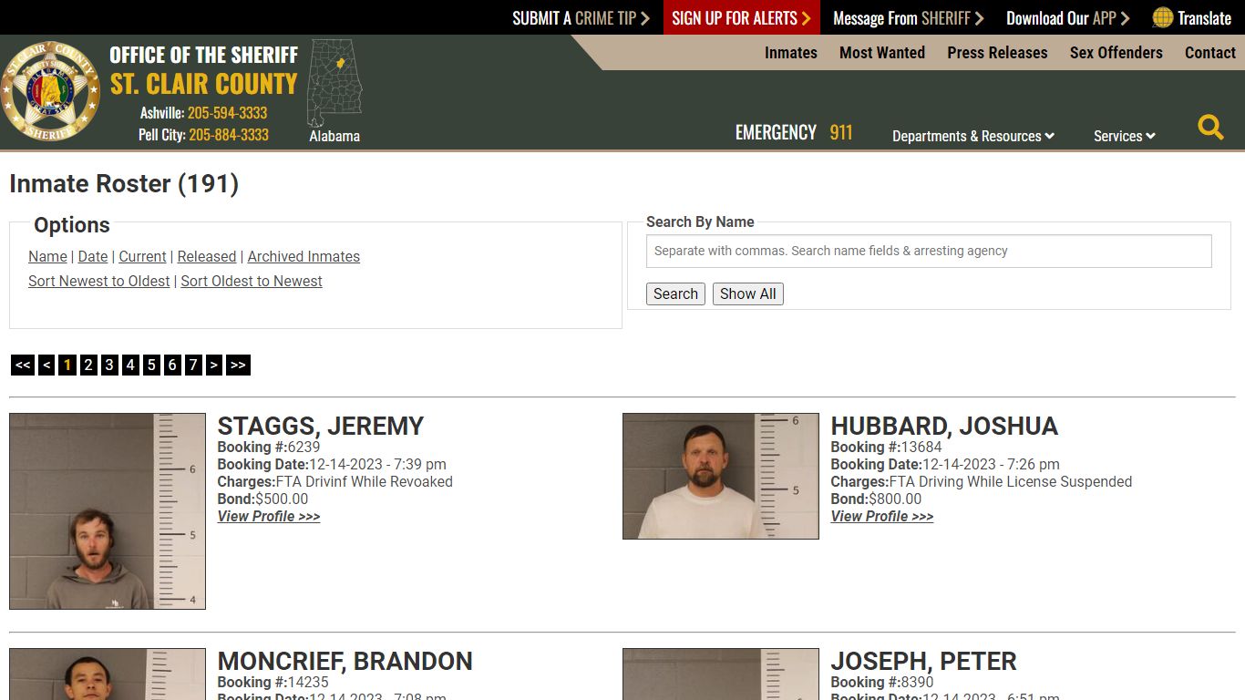1245x700 pixels.
Task: Open Joshua Hubbard mugshot photo
Action: click(x=721, y=476)
